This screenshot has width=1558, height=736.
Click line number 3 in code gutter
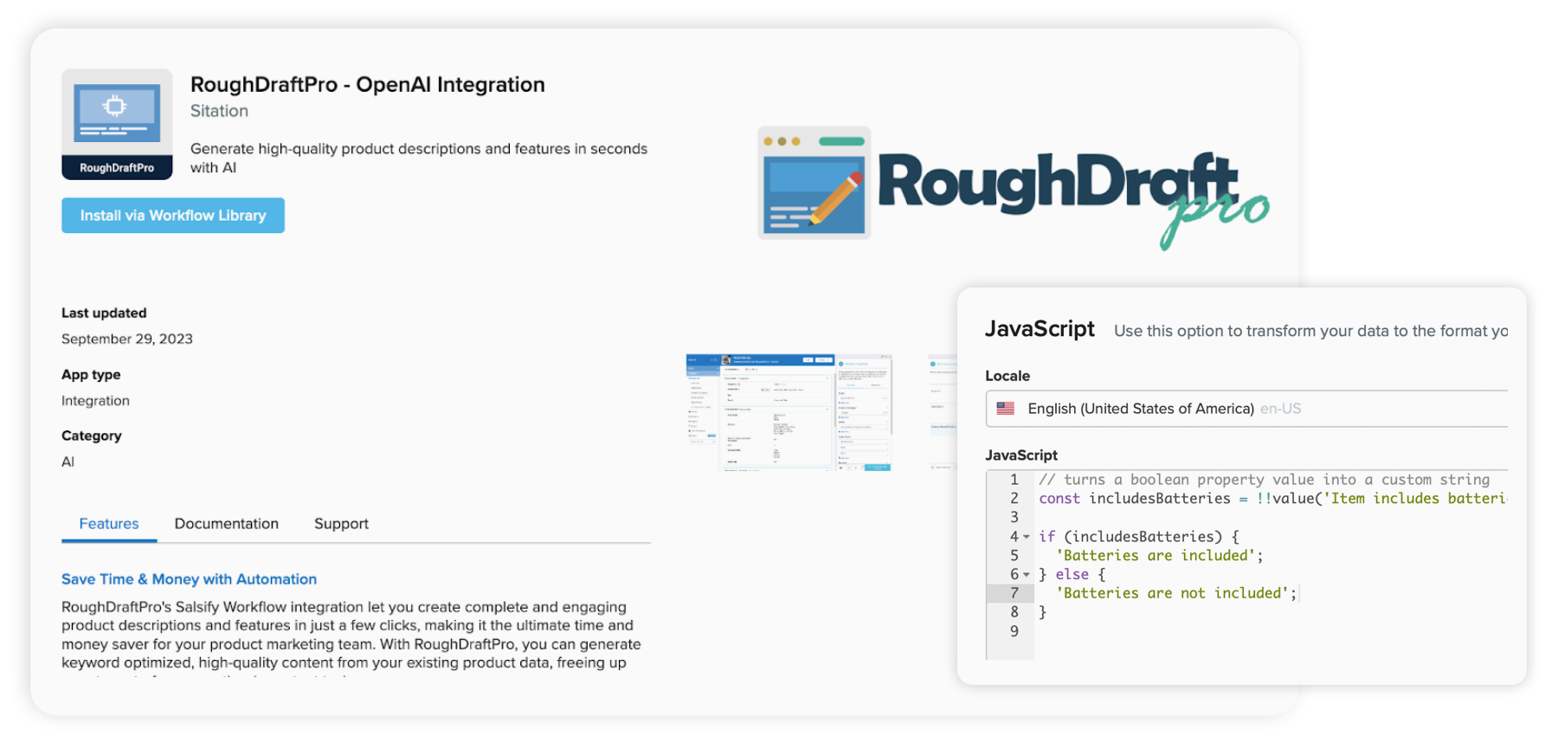pos(1014,518)
